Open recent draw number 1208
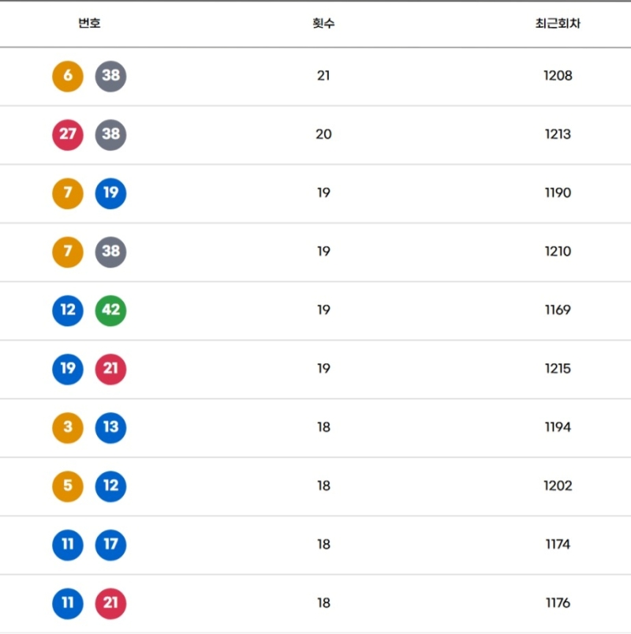 [558, 76]
